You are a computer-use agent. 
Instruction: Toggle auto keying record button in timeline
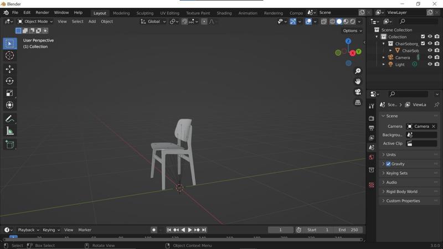(154, 230)
